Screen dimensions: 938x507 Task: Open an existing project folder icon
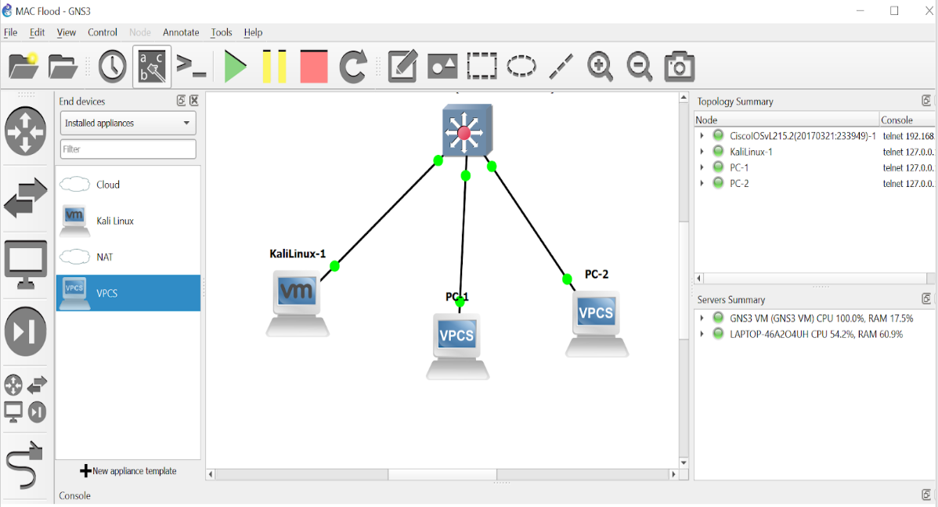tap(63, 67)
